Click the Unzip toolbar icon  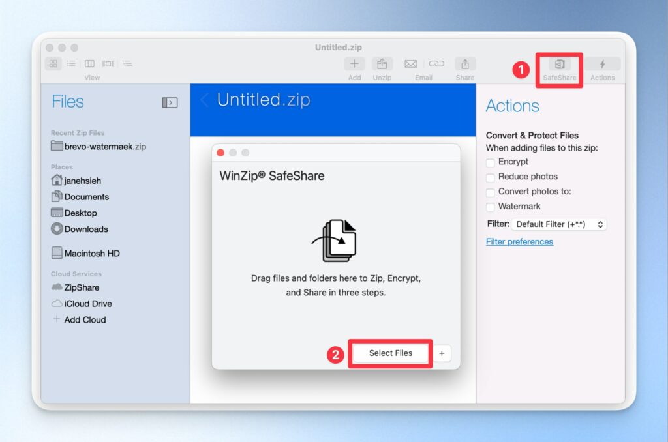(382, 64)
